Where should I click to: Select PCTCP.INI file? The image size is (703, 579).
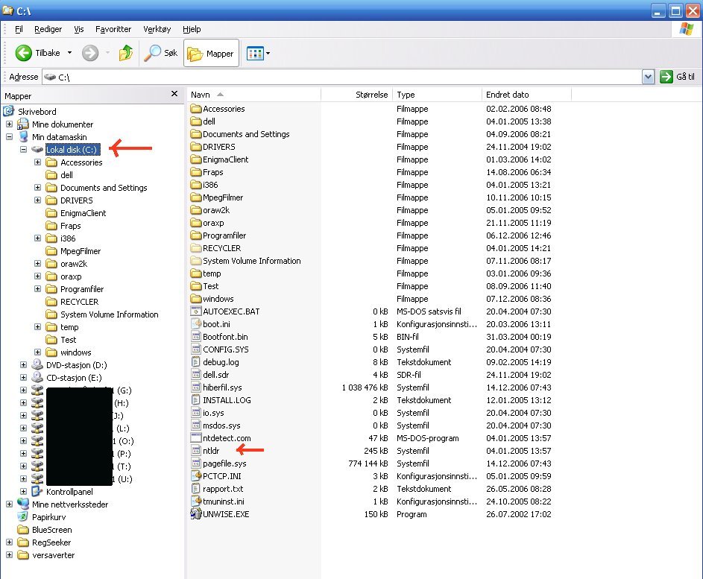(216, 476)
